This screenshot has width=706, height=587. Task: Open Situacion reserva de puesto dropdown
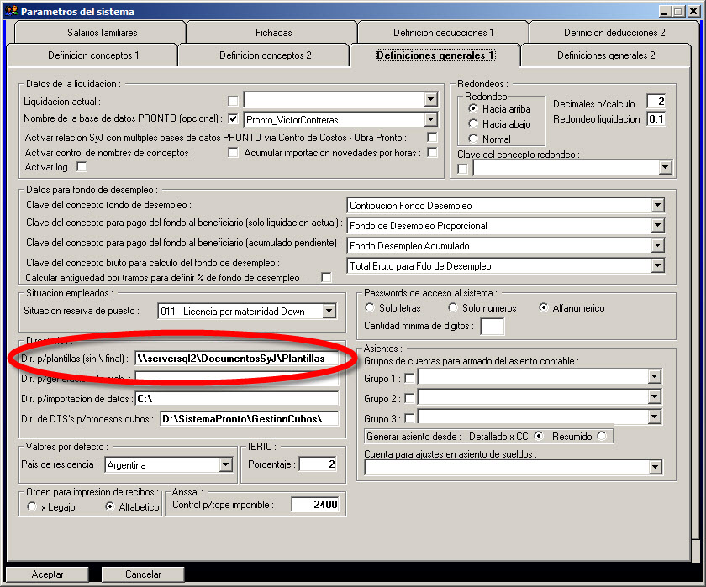[329, 312]
